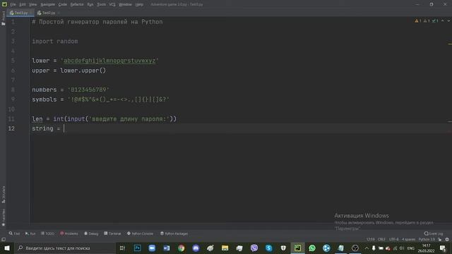This screenshot has width=452, height=254.
Task: Open Zoom from the taskbar
Action: pos(152,248)
